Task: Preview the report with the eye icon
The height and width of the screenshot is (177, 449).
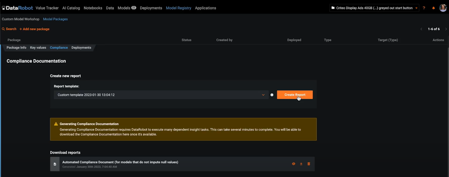Action: 294,164
